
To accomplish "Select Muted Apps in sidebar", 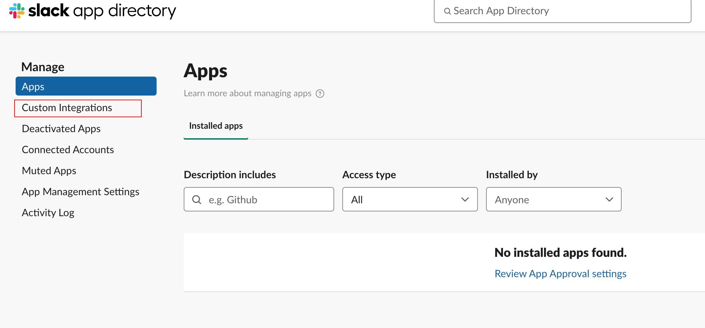I will pos(49,171).
